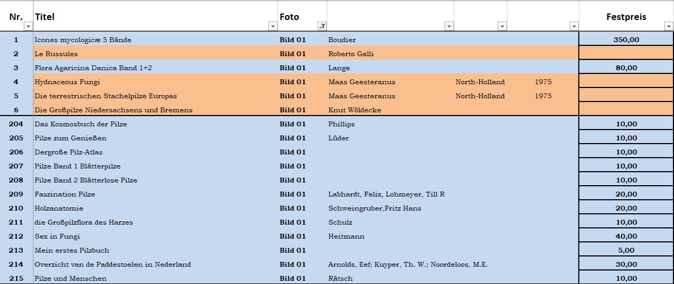674x284 pixels.
Task: Select the 'Faszination Pilze' authors cell with Labhardt
Action: tap(386, 194)
